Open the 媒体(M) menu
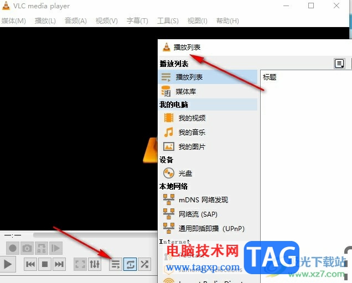 [x=13, y=21]
